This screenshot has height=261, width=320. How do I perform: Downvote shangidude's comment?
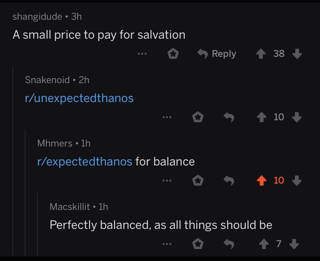point(297,54)
